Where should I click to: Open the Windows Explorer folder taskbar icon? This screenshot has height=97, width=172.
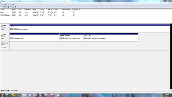click(x=24, y=95)
